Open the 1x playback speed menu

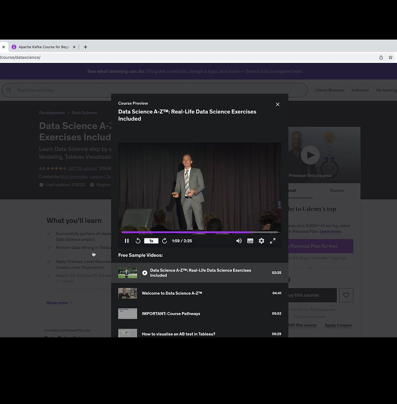point(151,240)
